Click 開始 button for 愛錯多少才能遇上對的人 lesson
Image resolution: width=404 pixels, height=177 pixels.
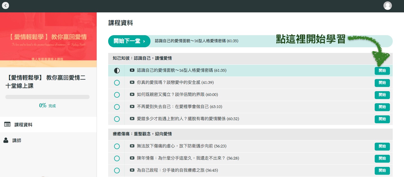[x=382, y=119]
